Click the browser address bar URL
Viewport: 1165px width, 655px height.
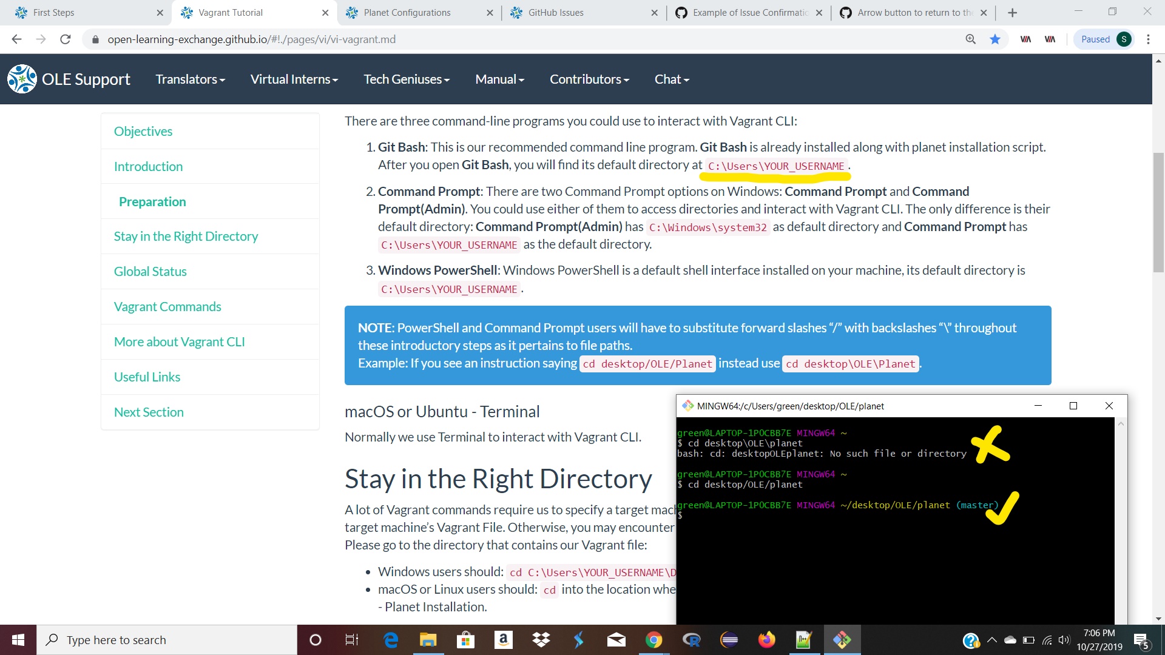click(x=251, y=39)
